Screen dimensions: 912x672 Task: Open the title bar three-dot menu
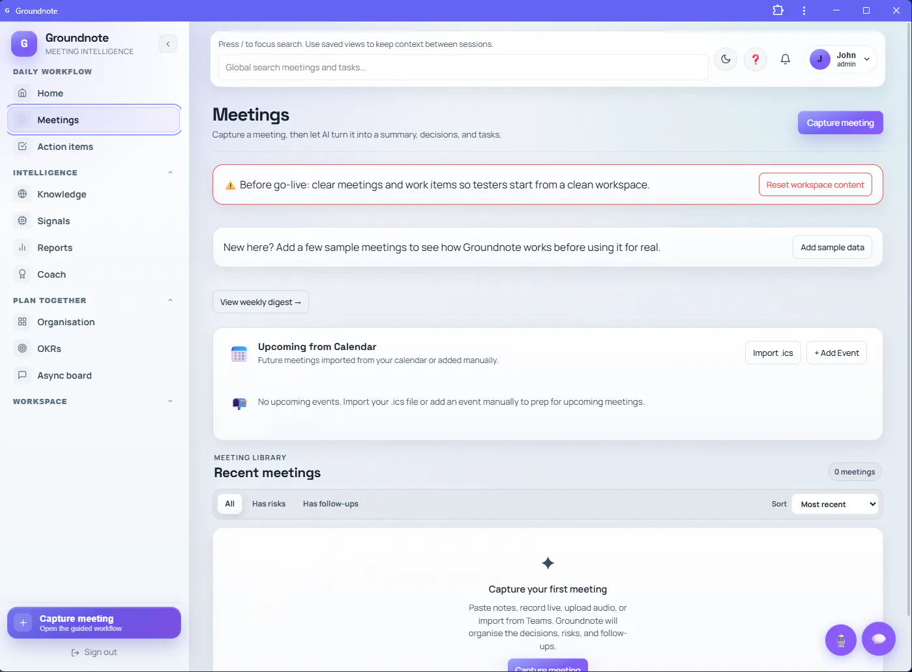pos(804,10)
